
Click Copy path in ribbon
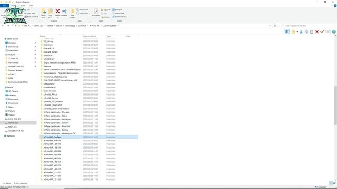pyautogui.click(x=30, y=13)
